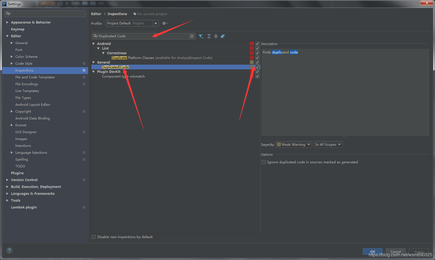Click the Reset to Empty eraser icon
The image size is (435, 260).
[x=223, y=36]
